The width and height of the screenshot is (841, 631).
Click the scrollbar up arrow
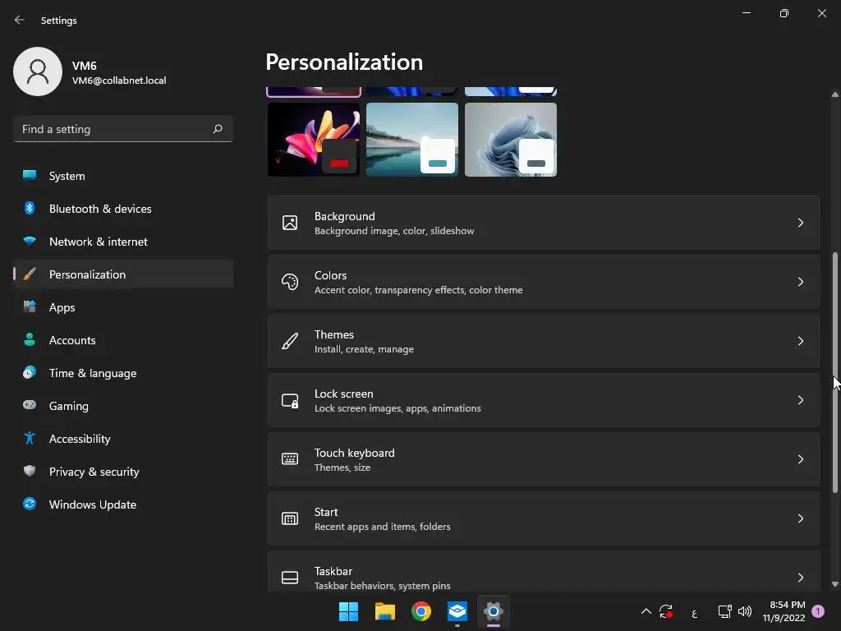[834, 94]
